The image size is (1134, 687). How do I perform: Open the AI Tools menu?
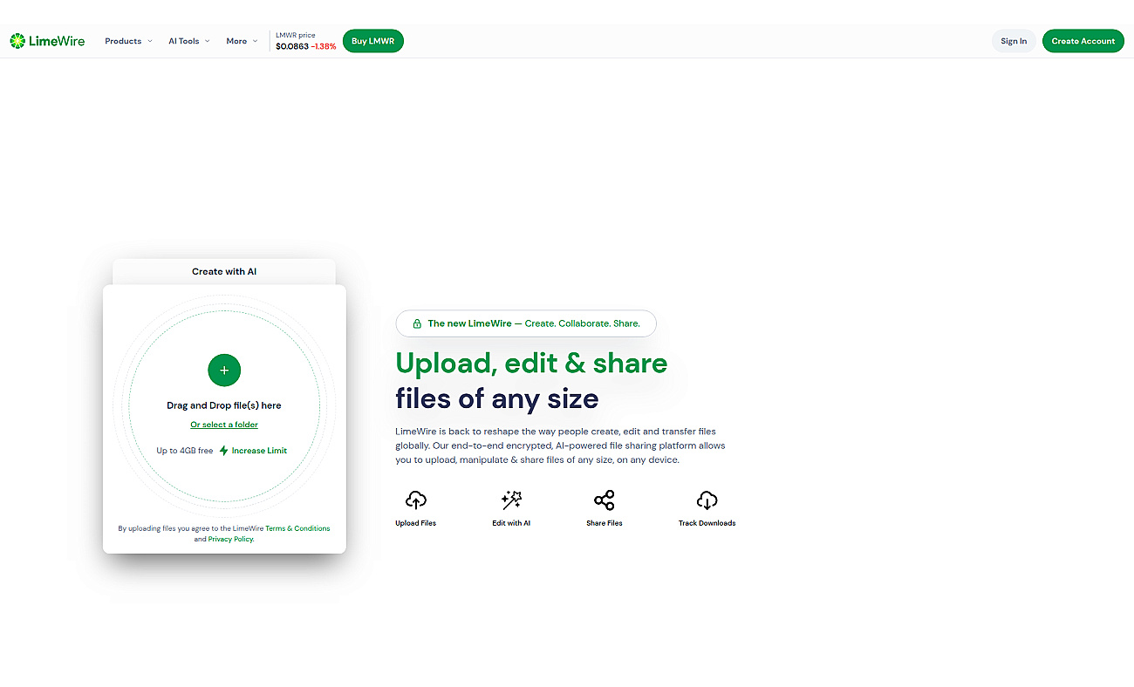pyautogui.click(x=189, y=41)
